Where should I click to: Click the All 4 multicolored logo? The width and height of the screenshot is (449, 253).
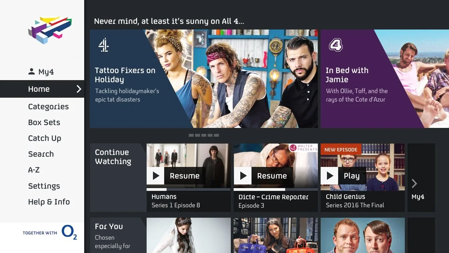click(50, 30)
